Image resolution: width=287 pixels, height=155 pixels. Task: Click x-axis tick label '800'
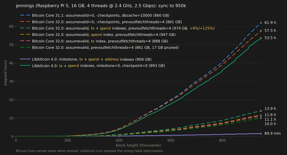point(222,140)
